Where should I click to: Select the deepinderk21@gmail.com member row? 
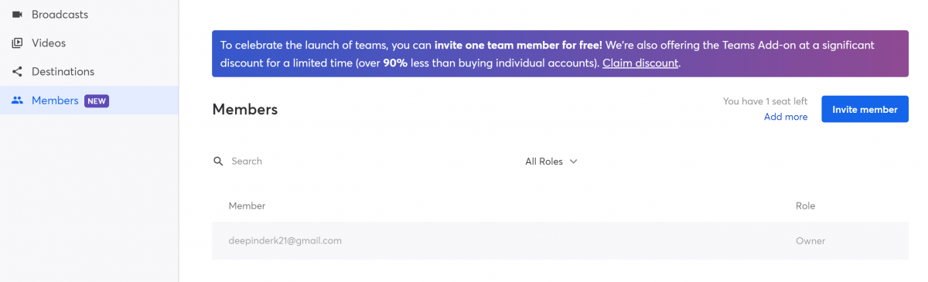tap(560, 240)
